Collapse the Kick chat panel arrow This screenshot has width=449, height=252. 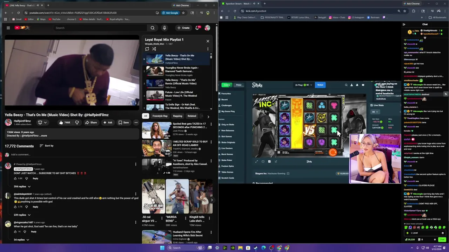coord(404,24)
